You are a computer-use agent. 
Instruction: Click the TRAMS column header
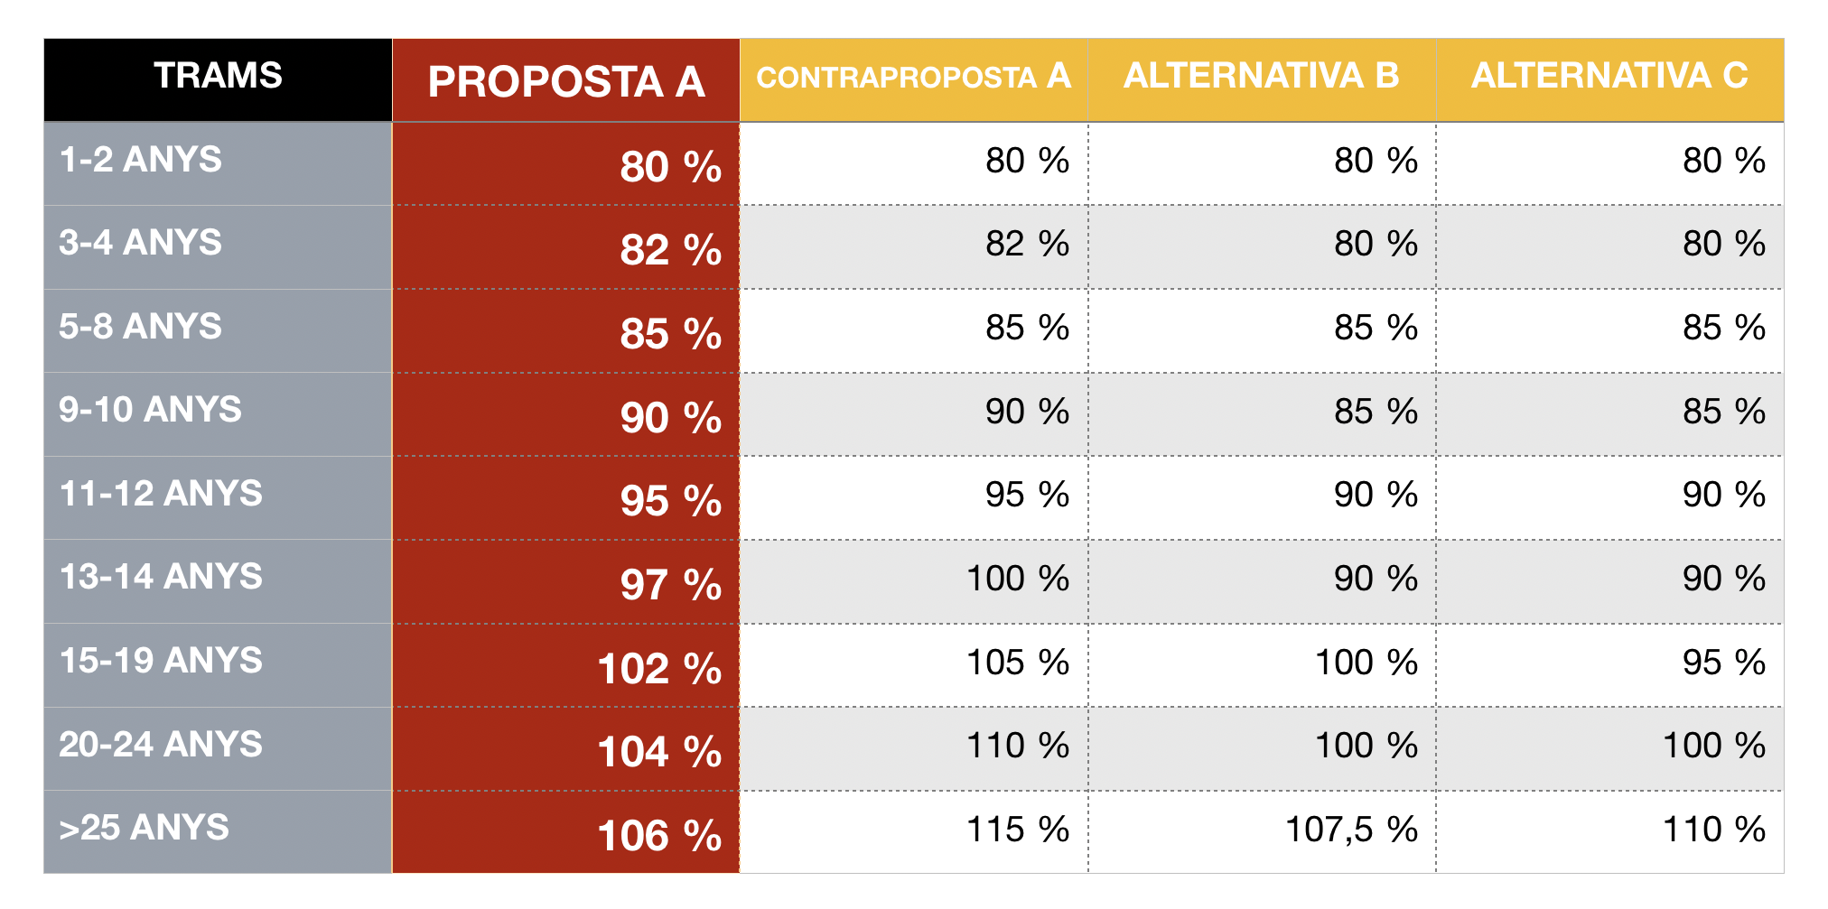pyautogui.click(x=218, y=76)
